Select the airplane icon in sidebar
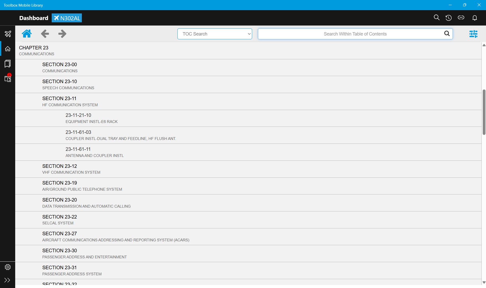 point(8,34)
